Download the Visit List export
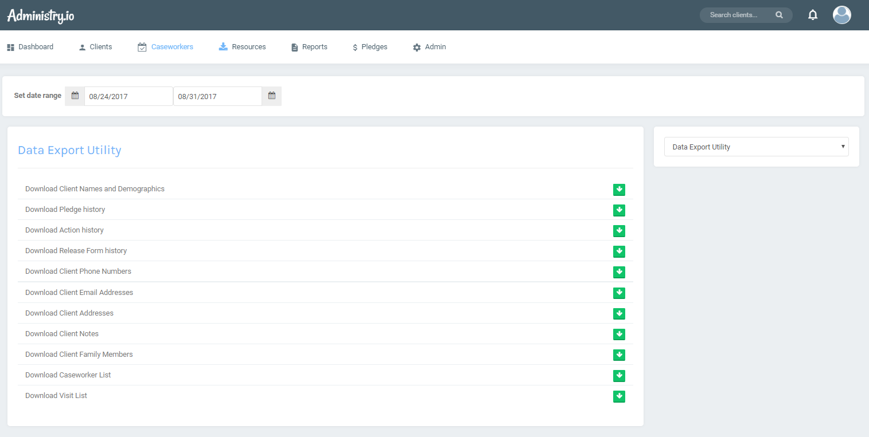 619,396
